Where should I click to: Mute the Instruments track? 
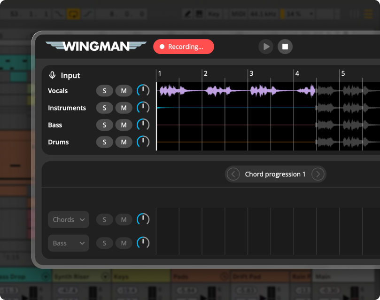[x=124, y=108]
